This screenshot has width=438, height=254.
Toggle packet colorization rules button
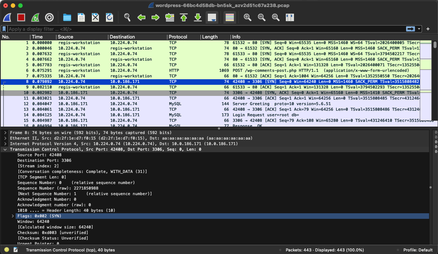coord(230,17)
